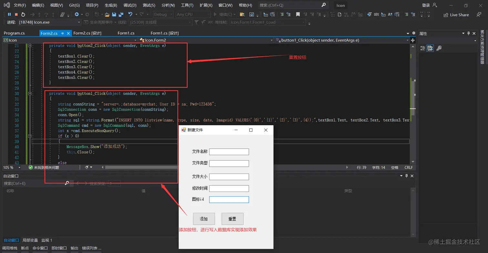Open the button1_Click member dropdown
This screenshot has width=488, height=253.
342,40
